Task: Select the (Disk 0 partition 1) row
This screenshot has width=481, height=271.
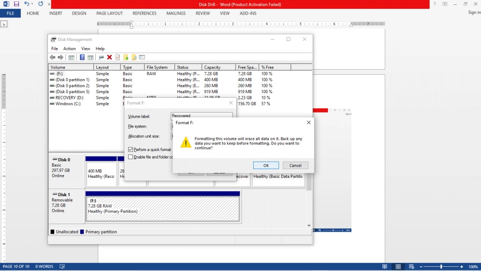Action: tap(180, 80)
